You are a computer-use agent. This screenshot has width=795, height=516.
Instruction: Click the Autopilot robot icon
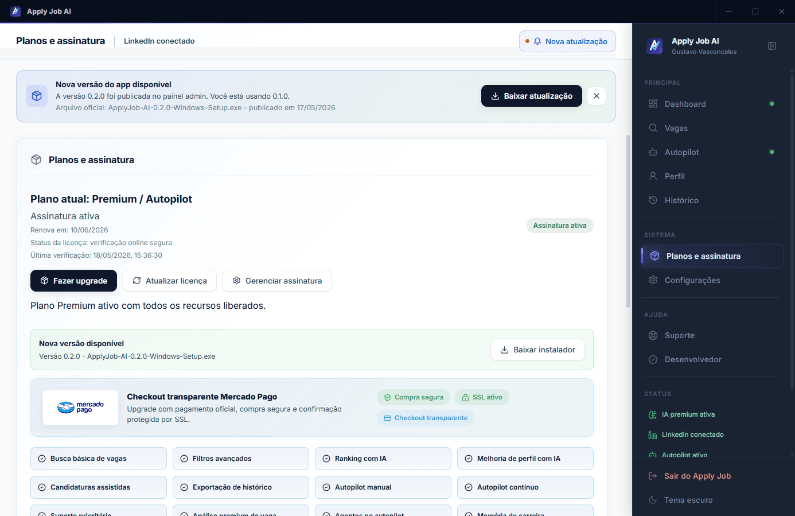(653, 152)
